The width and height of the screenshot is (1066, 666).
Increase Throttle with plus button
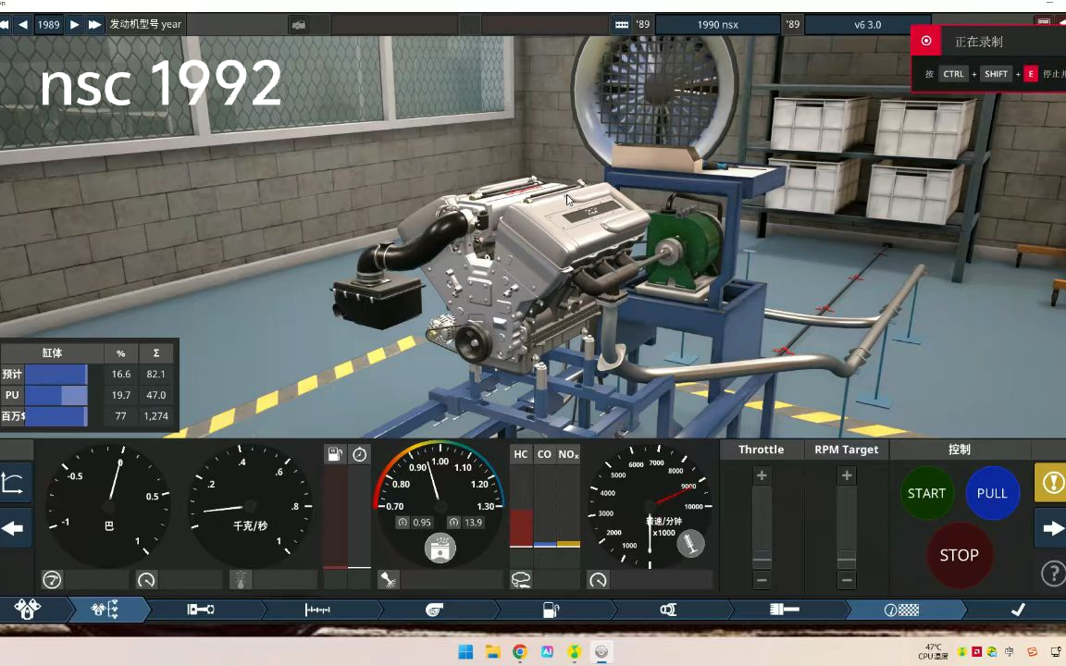(762, 475)
